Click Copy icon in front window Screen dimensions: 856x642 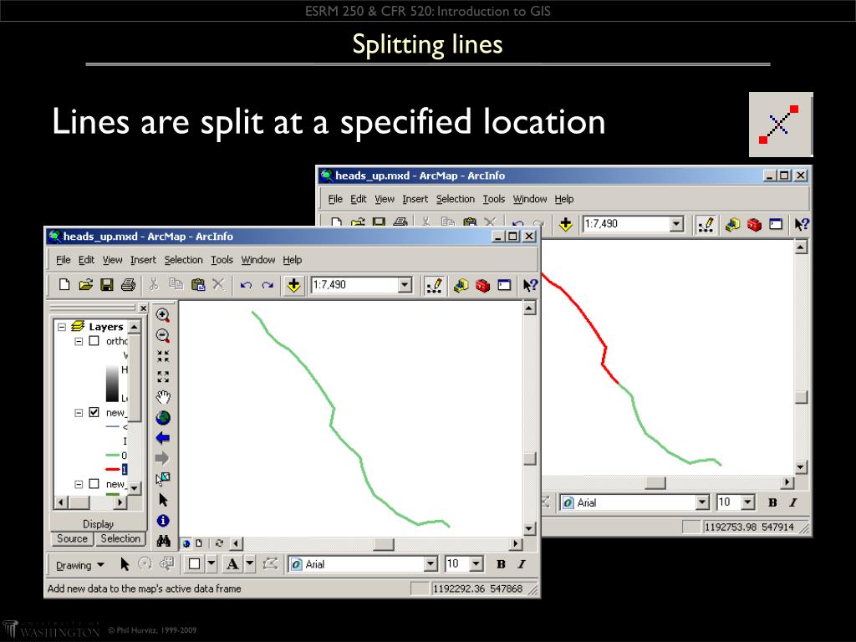point(176,284)
